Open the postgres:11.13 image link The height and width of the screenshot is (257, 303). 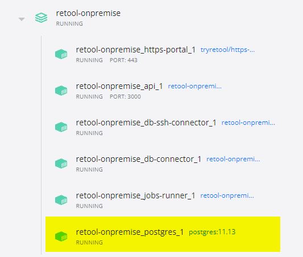point(212,232)
